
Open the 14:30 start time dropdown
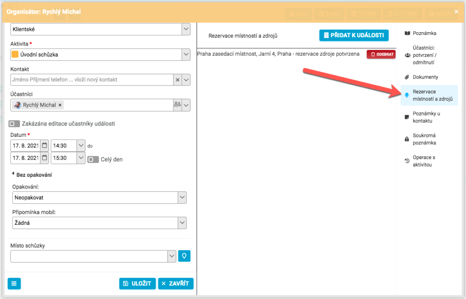coord(81,146)
